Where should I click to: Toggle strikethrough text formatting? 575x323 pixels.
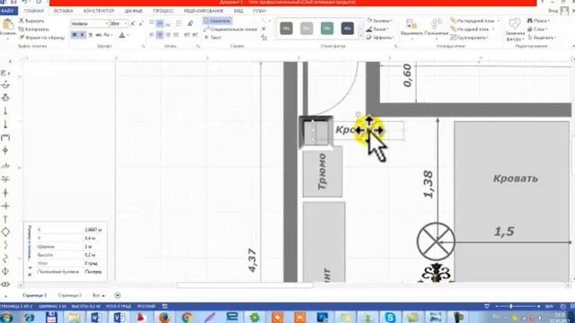pos(98,35)
